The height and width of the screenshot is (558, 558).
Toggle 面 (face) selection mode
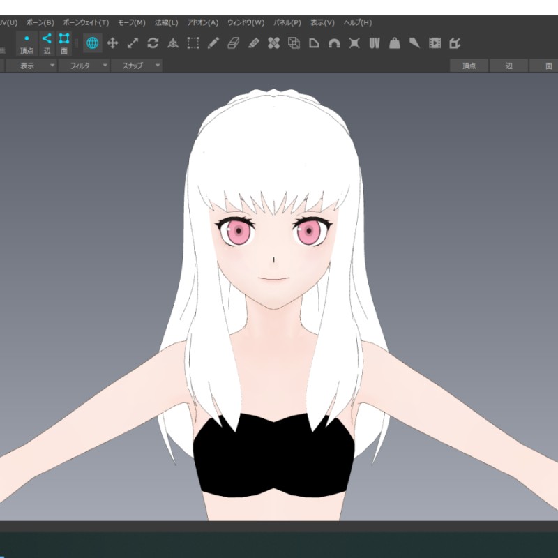[x=63, y=43]
